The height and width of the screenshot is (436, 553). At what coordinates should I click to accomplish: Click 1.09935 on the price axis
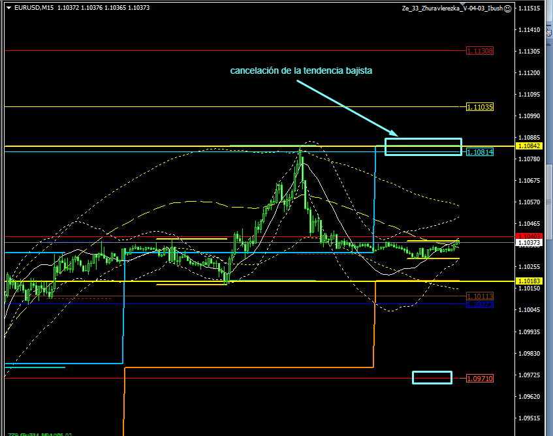(x=529, y=332)
